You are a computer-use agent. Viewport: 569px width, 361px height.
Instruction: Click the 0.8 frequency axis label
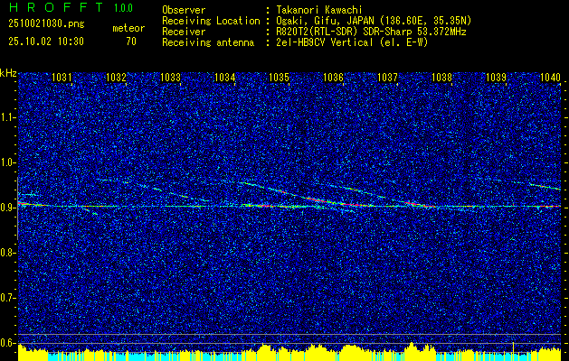tap(6, 253)
